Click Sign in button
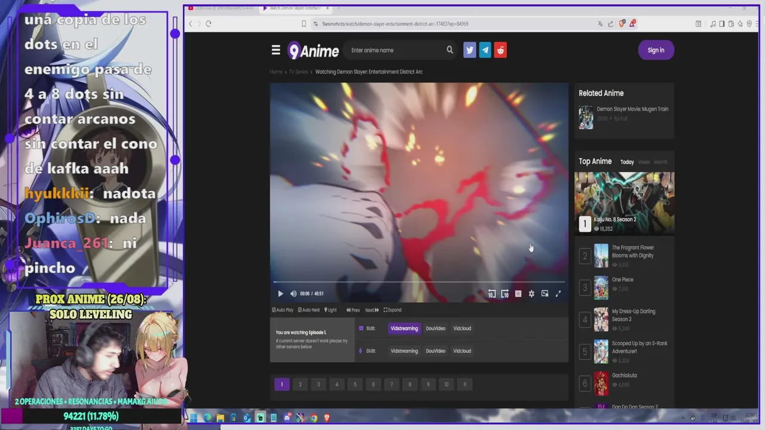 pyautogui.click(x=656, y=50)
